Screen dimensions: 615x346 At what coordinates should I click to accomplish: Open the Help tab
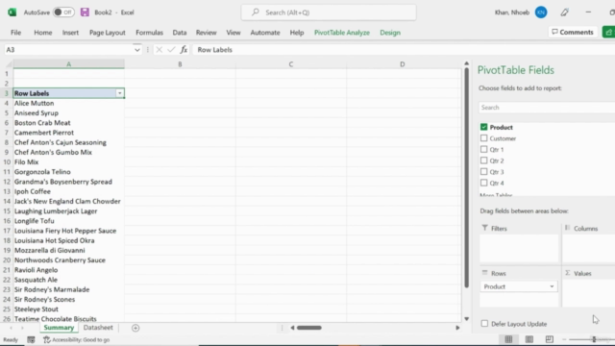pyautogui.click(x=297, y=33)
